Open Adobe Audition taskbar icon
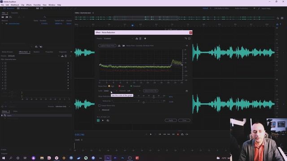 [108, 158]
